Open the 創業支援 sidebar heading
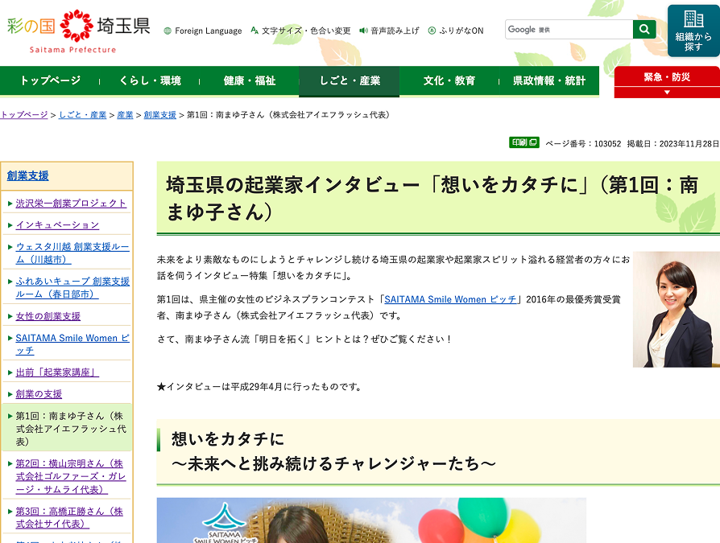 point(27,175)
